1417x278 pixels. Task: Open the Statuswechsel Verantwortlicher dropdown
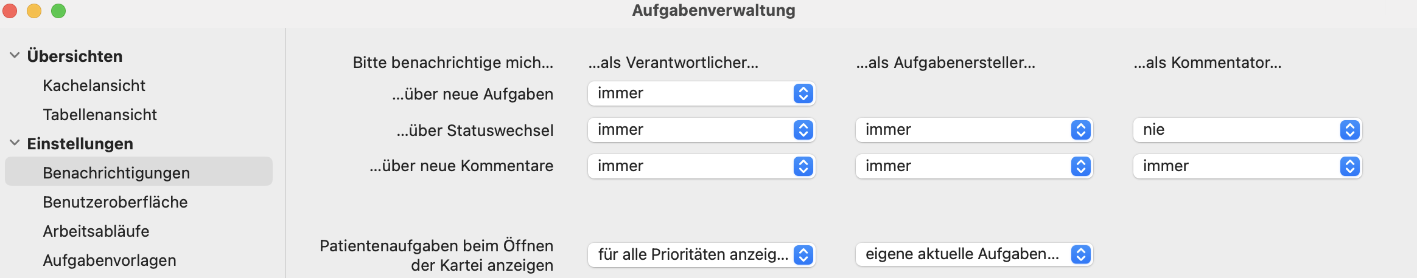tap(701, 130)
